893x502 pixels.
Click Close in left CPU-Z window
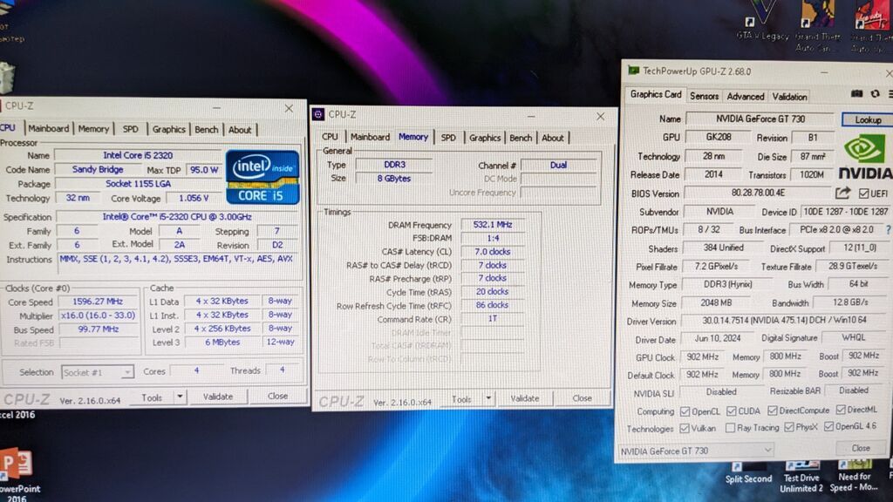(277, 396)
